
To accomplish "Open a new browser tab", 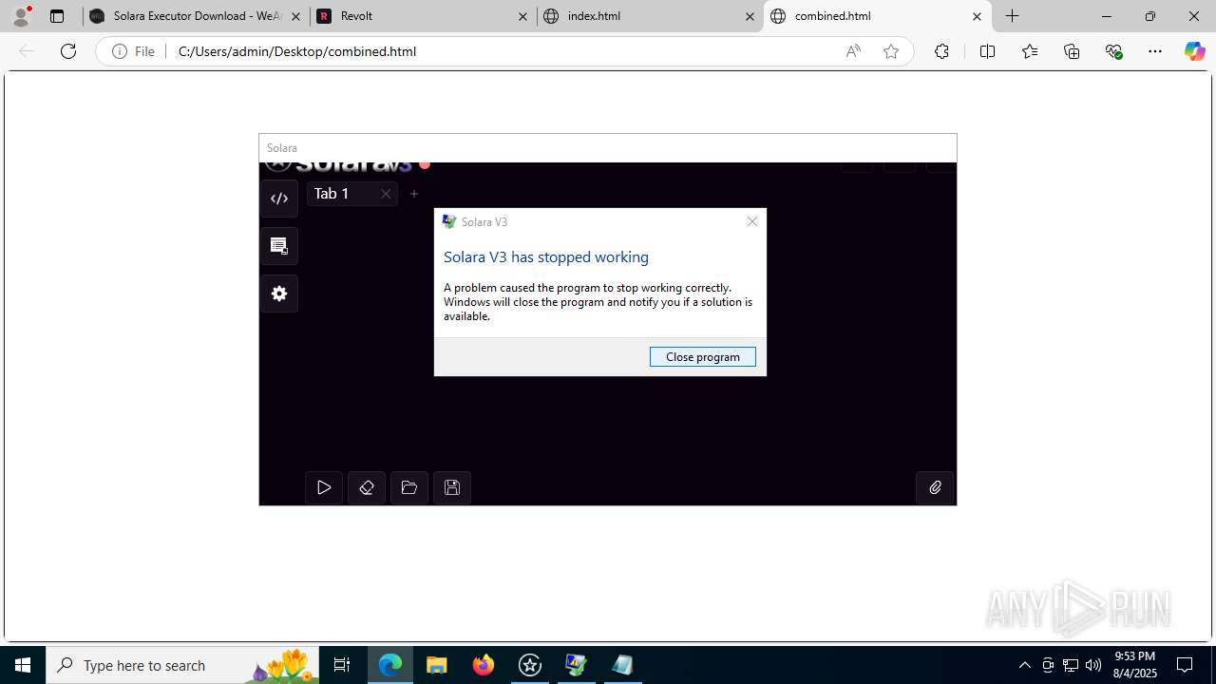I will click(x=1013, y=16).
